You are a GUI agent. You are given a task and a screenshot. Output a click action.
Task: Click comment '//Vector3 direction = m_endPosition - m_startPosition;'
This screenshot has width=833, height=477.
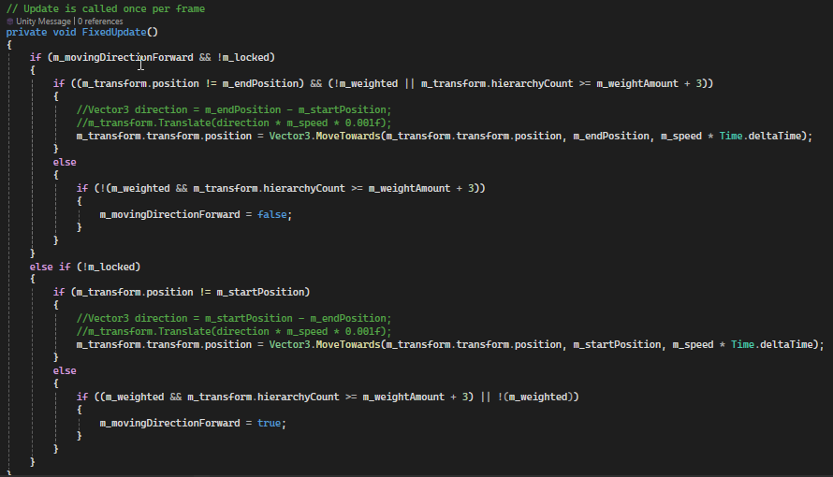pos(234,109)
